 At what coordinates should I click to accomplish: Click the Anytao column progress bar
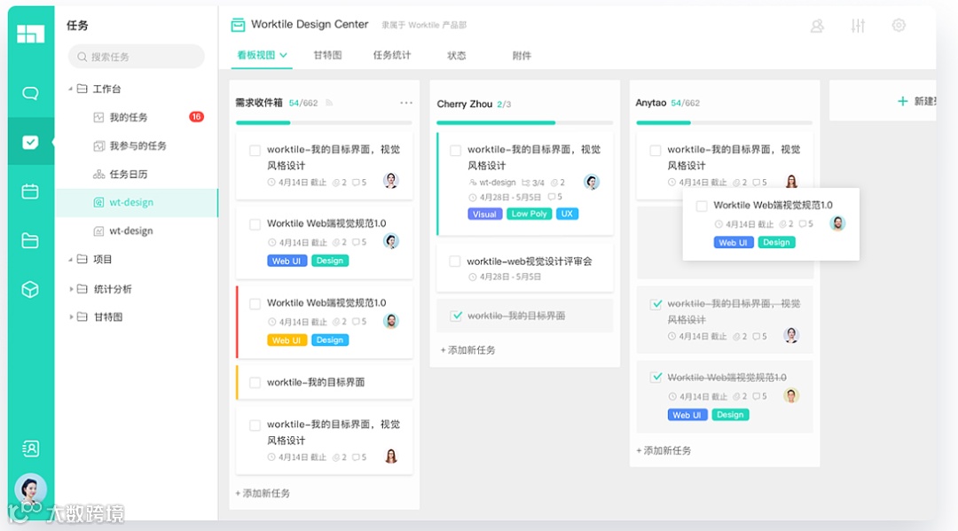click(x=725, y=122)
